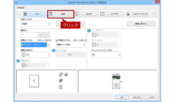This screenshot has height=102, width=174.
Task: Switch to the メイン tab
Action: pyautogui.click(x=35, y=14)
